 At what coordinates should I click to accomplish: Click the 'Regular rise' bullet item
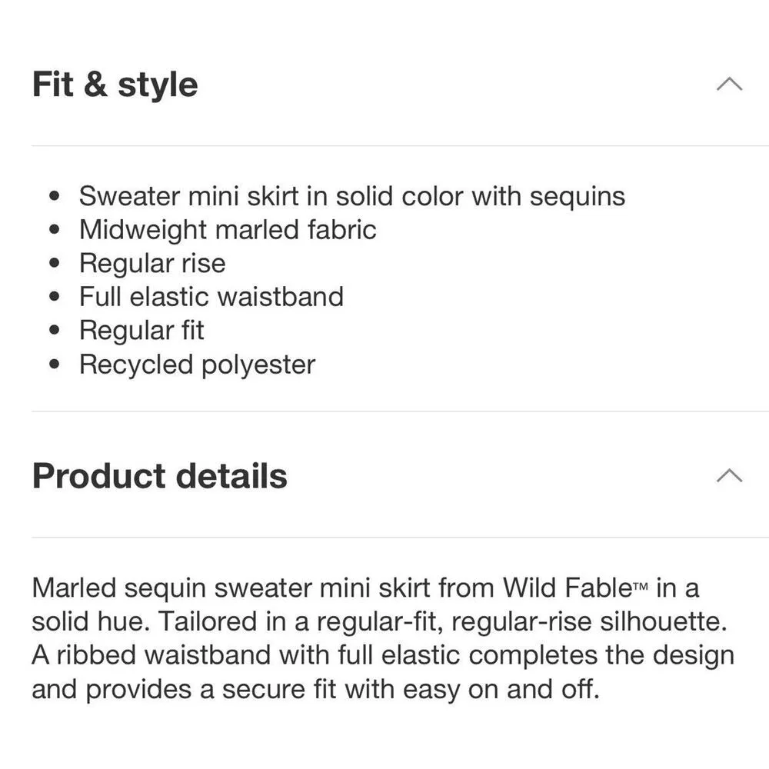coord(152,263)
